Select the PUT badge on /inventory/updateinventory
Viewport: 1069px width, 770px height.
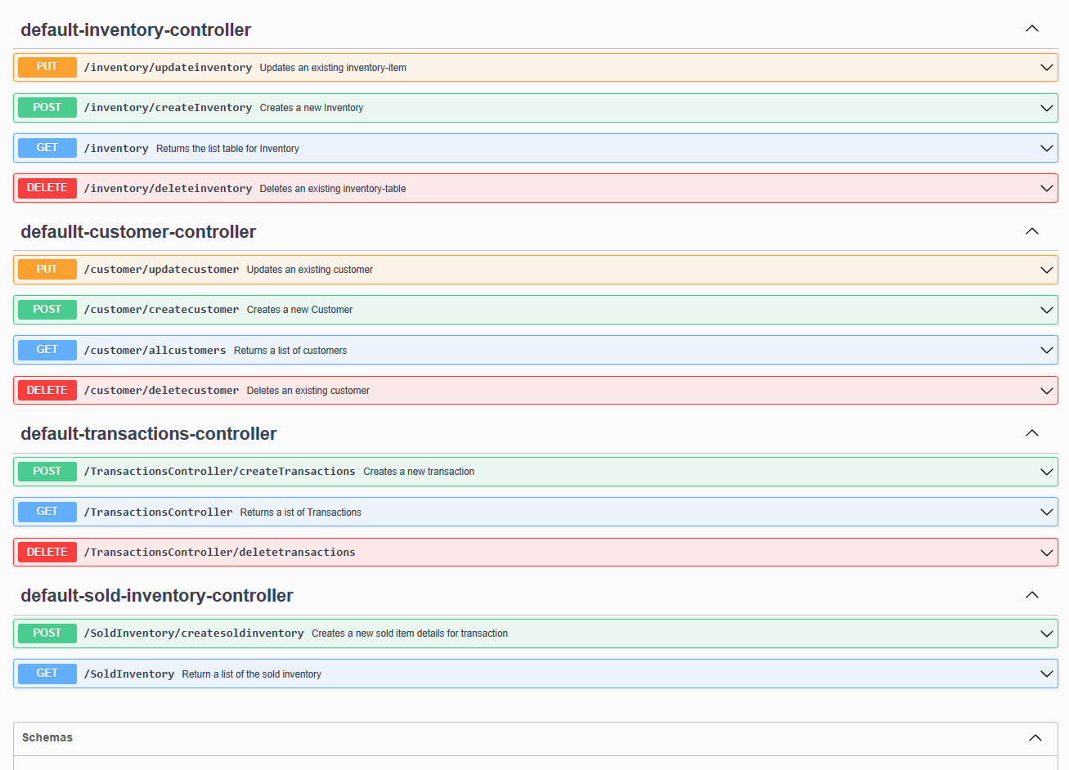(47, 67)
